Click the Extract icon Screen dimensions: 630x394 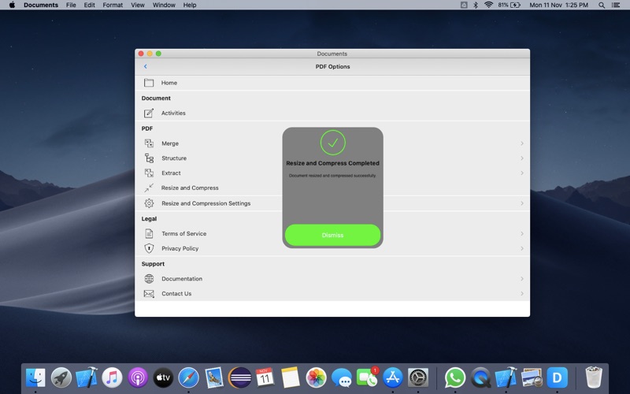click(149, 173)
